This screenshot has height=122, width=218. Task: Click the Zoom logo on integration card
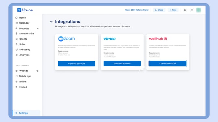[x=66, y=39]
